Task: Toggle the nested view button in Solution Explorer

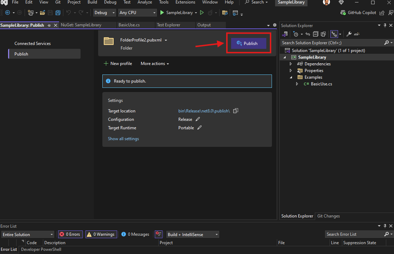Action: 334,34
